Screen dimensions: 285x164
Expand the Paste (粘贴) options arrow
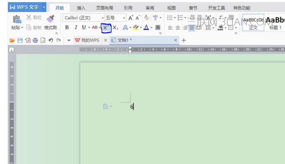pos(22,28)
